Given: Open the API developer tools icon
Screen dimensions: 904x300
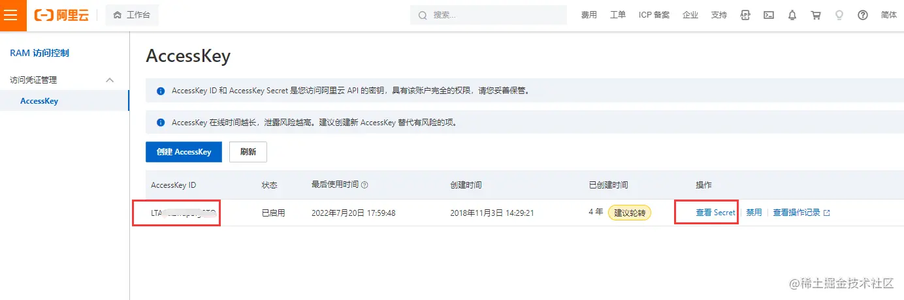Looking at the screenshot, I should click(745, 15).
